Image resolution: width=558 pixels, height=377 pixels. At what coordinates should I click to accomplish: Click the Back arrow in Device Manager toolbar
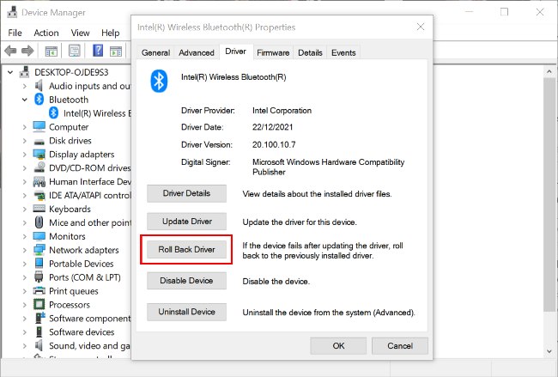pyautogui.click(x=10, y=51)
